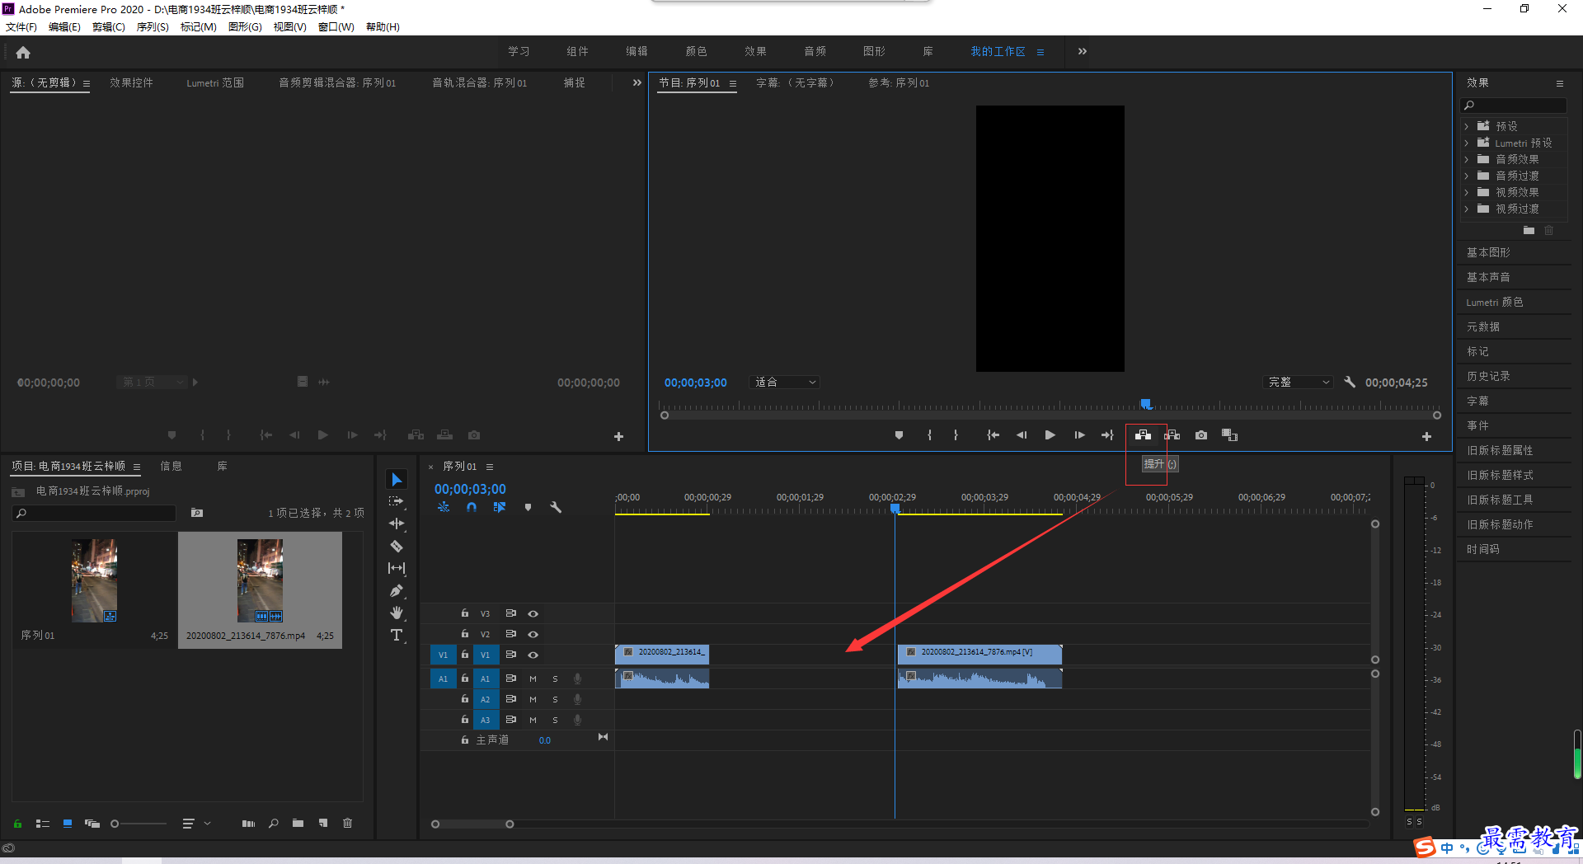The width and height of the screenshot is (1583, 864).
Task: Add marker in timeline header
Action: point(528,508)
